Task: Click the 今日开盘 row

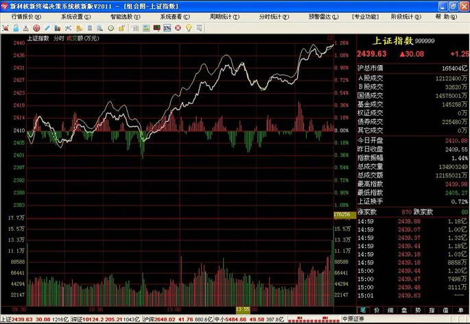Action: point(412,140)
